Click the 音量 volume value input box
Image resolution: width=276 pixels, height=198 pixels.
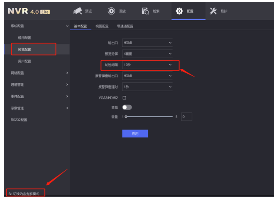186,117
